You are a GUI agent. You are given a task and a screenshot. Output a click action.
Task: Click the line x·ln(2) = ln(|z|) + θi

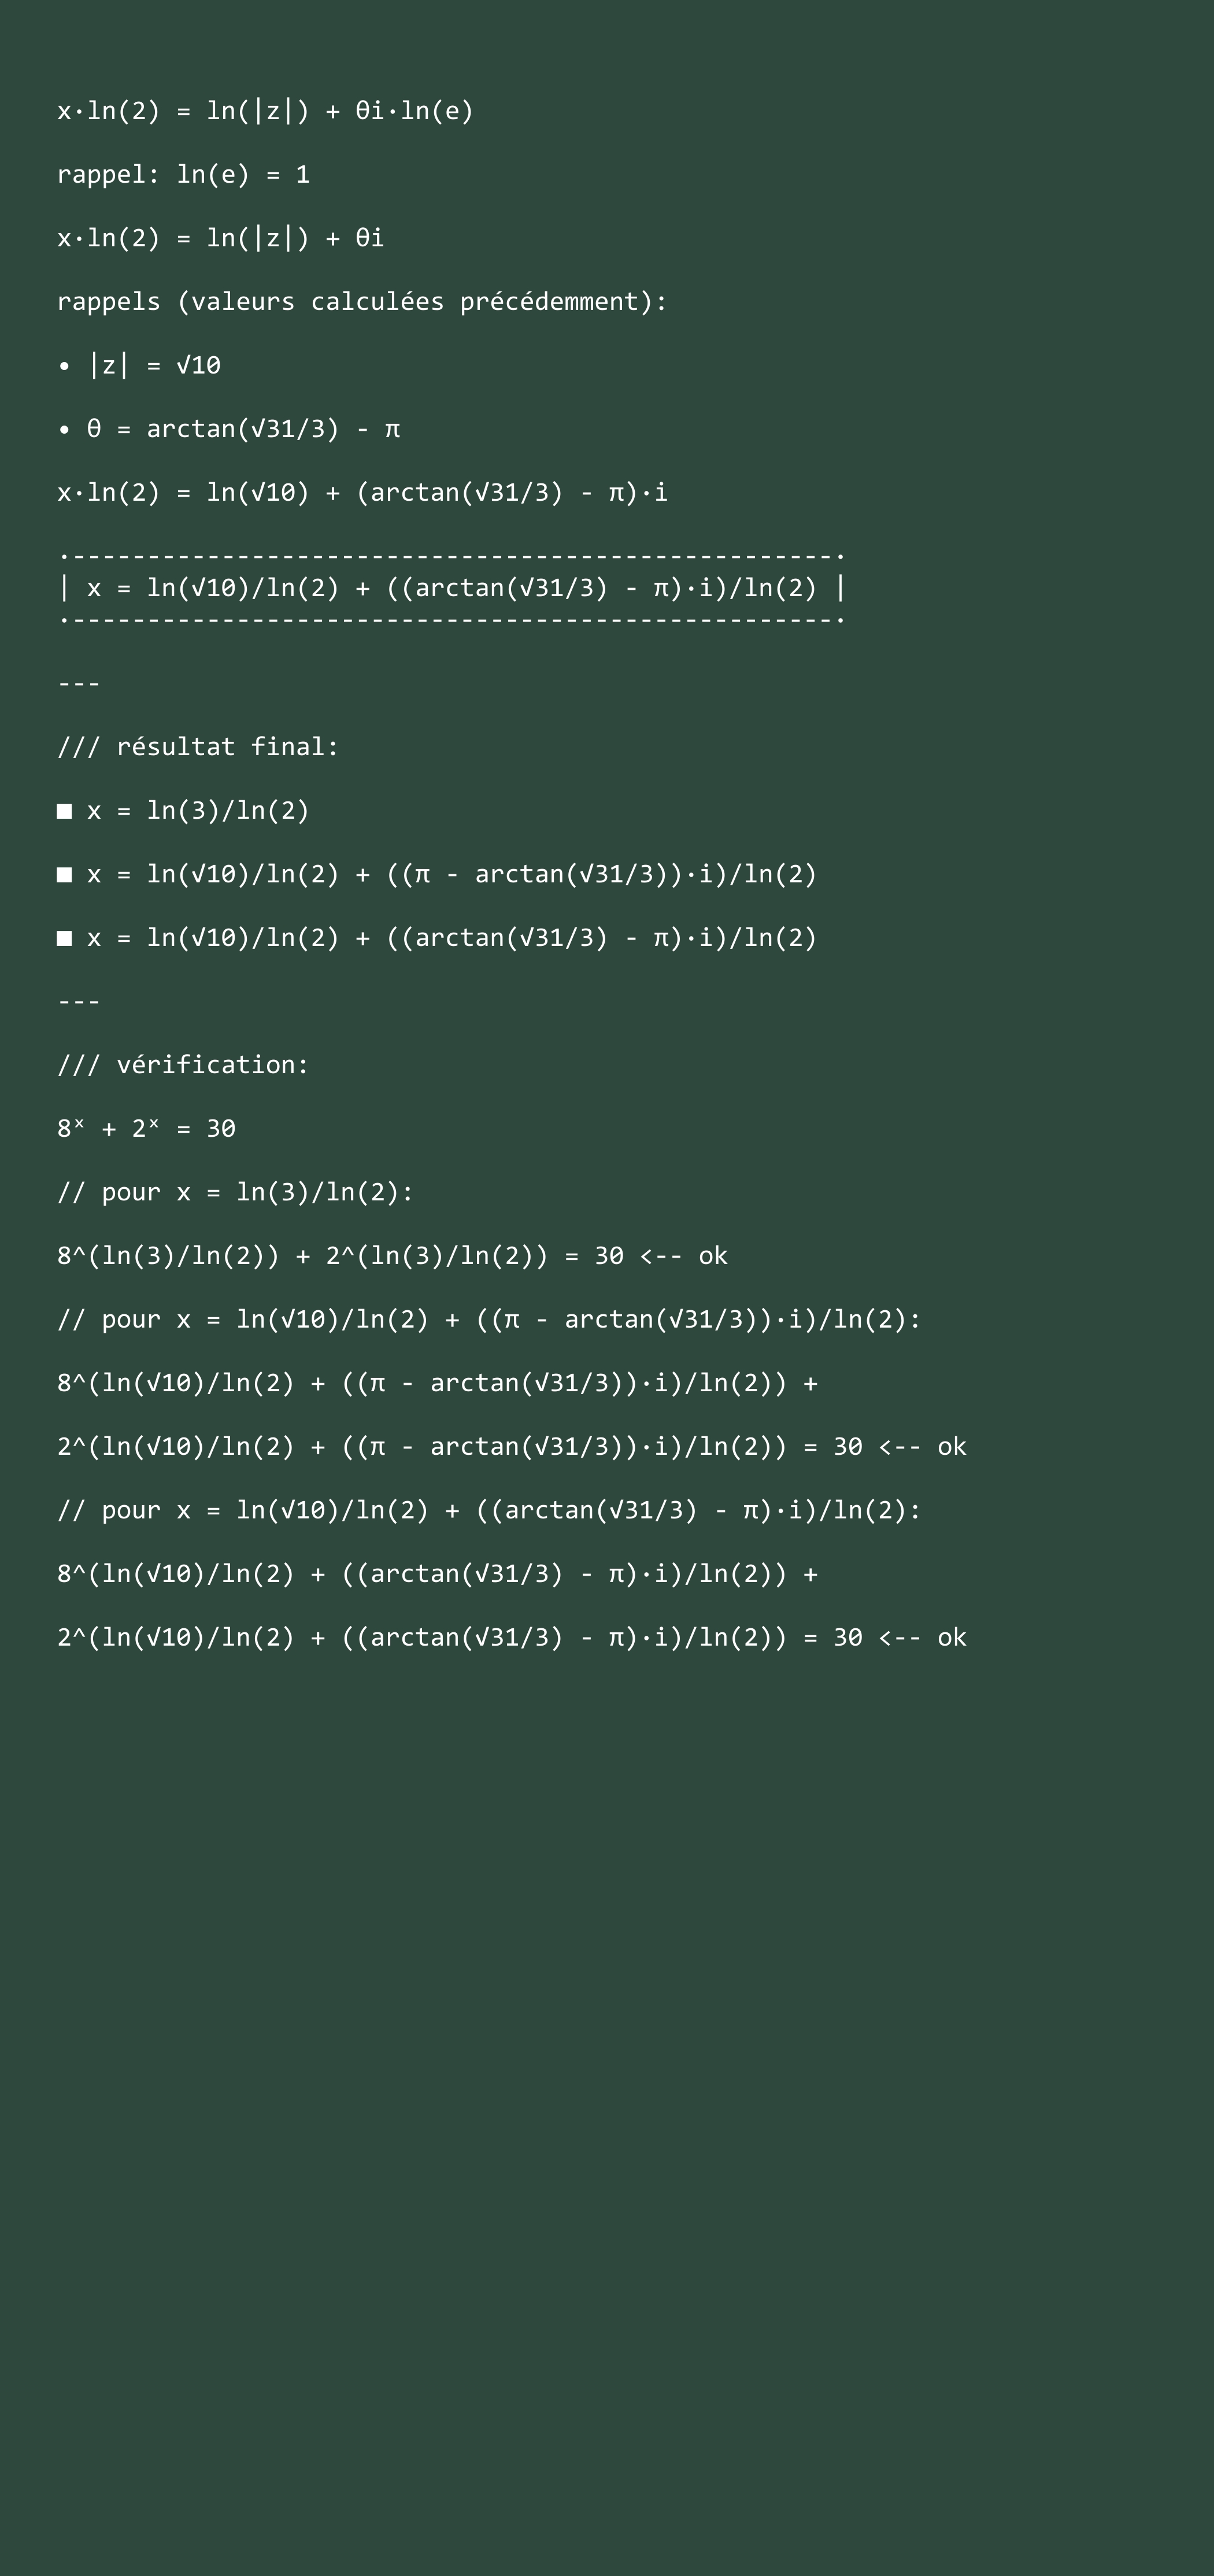coord(220,238)
